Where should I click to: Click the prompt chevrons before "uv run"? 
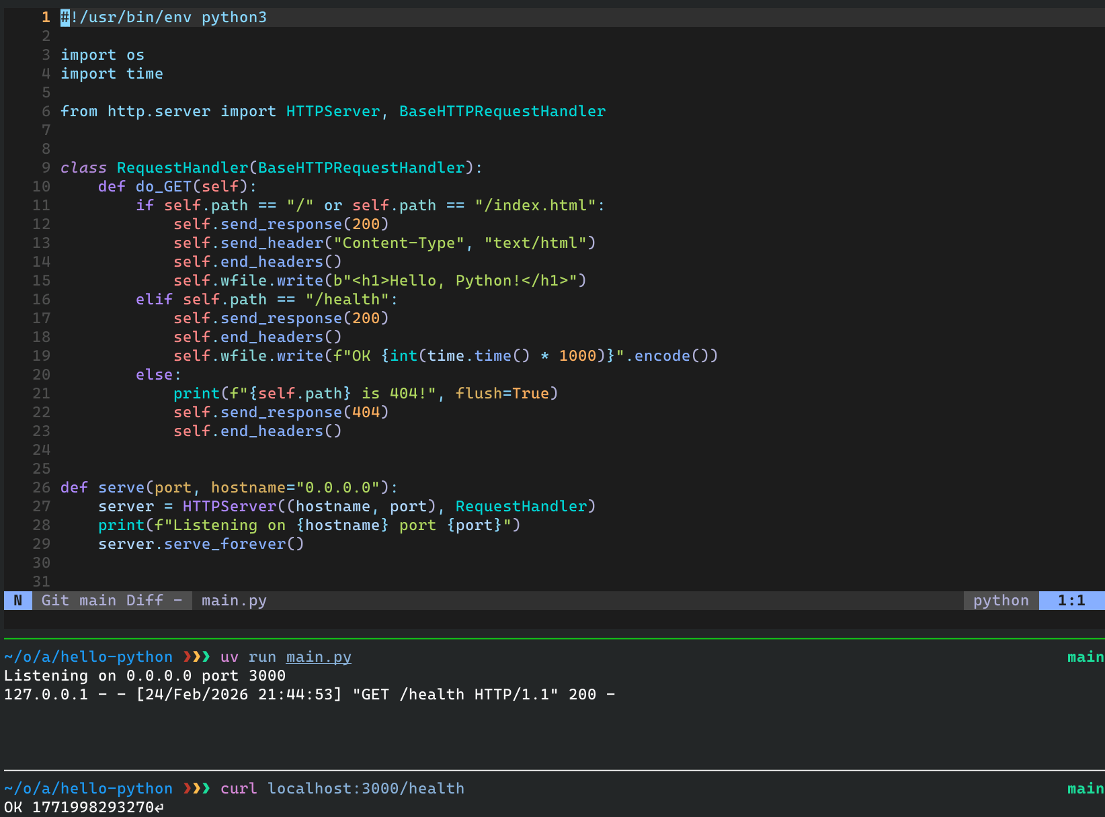pos(196,657)
